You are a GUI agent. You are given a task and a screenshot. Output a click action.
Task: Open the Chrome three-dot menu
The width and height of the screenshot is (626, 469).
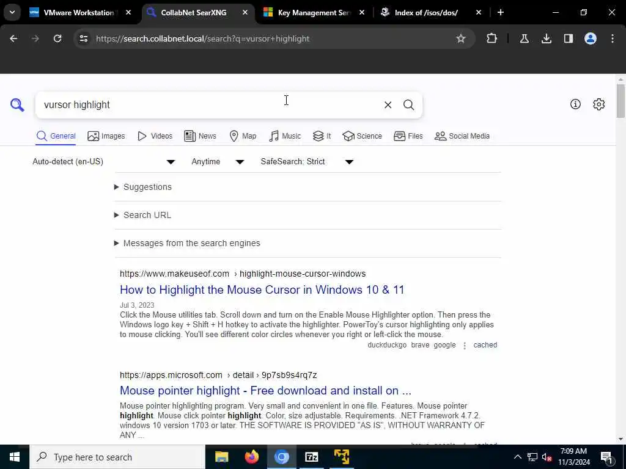[x=613, y=38]
